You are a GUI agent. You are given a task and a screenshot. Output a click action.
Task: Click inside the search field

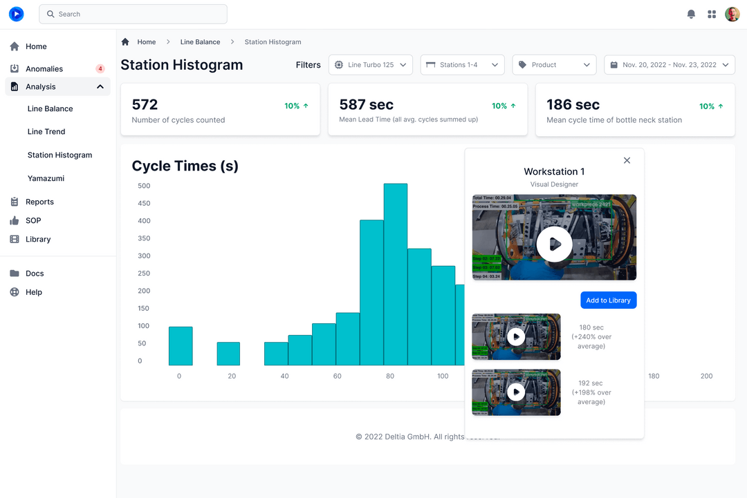(133, 14)
